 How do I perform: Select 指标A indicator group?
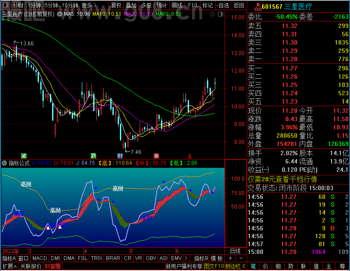pos(9,258)
